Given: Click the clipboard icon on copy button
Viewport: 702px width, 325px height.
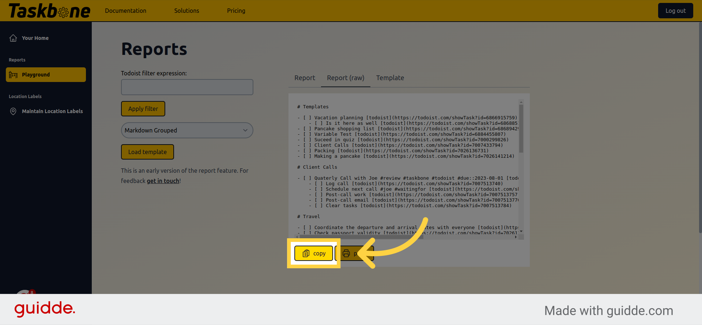Looking at the screenshot, I should [x=306, y=253].
